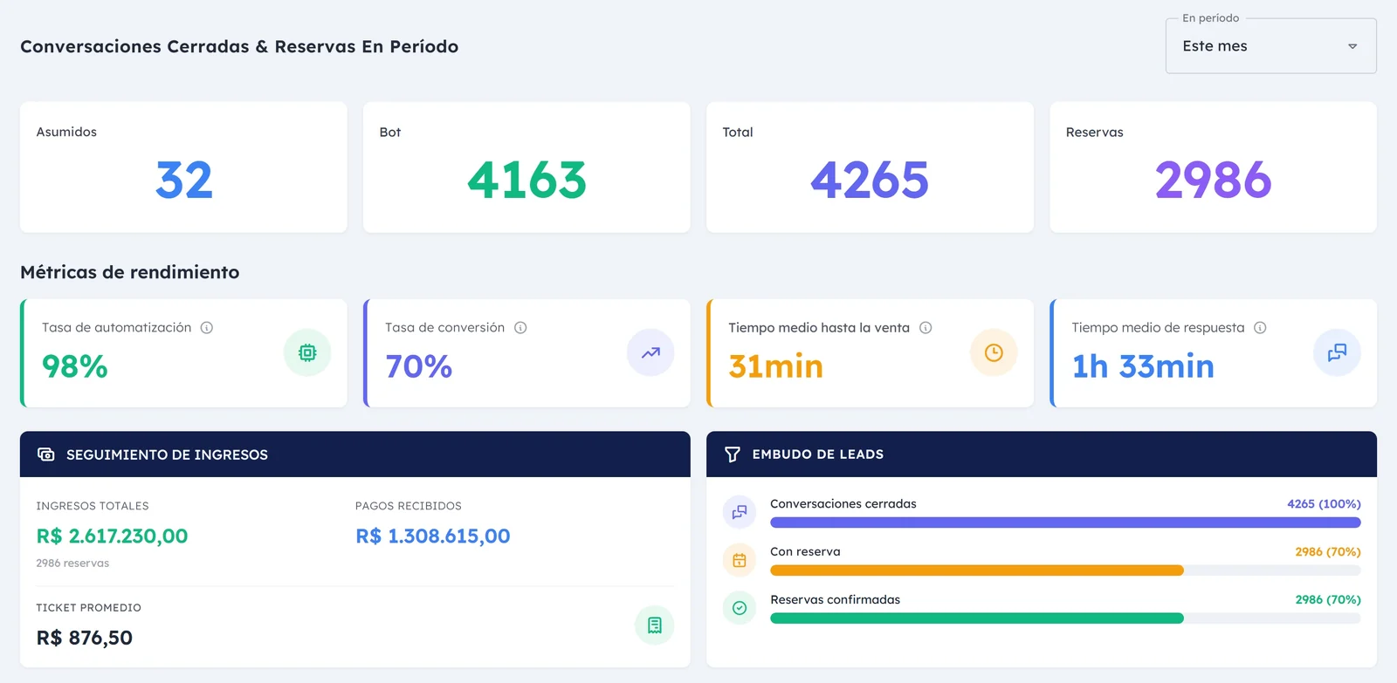
Task: Click the calendar icon beside Con reserva
Action: pos(740,560)
